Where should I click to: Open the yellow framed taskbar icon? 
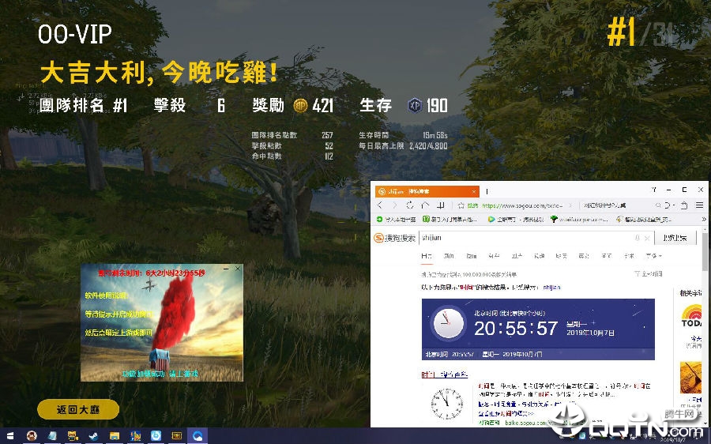[177, 436]
